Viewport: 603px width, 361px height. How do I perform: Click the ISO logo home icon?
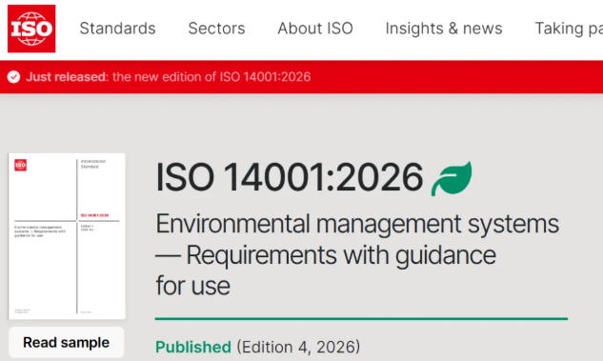coord(31,29)
